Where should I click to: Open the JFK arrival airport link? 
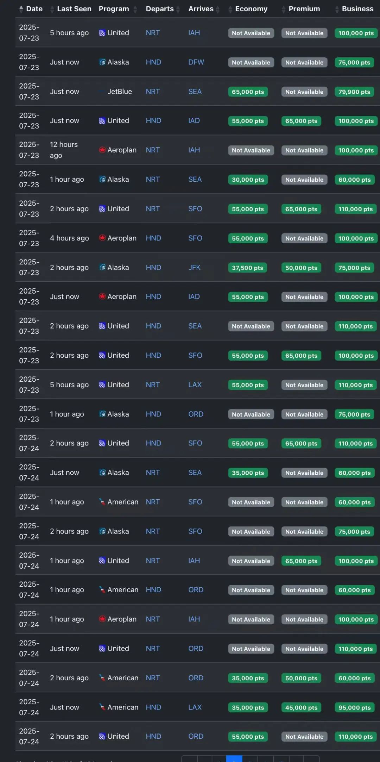pyautogui.click(x=194, y=268)
